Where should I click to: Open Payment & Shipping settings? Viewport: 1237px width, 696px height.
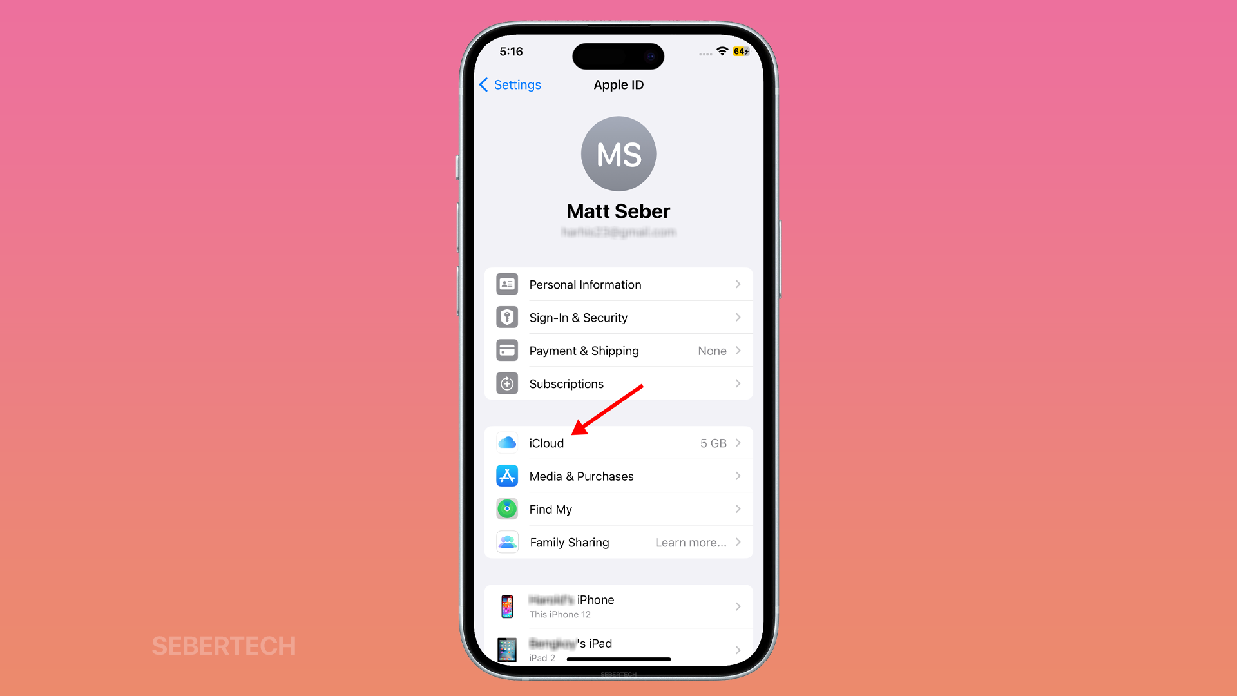click(618, 350)
